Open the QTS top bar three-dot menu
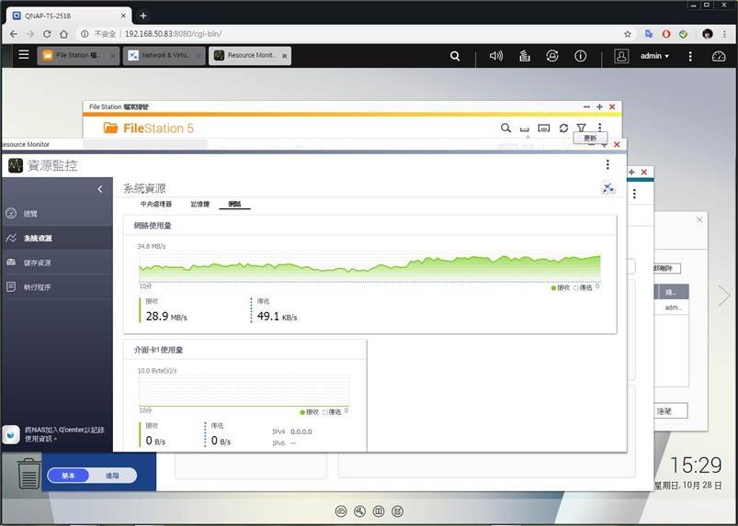 pyautogui.click(x=690, y=56)
